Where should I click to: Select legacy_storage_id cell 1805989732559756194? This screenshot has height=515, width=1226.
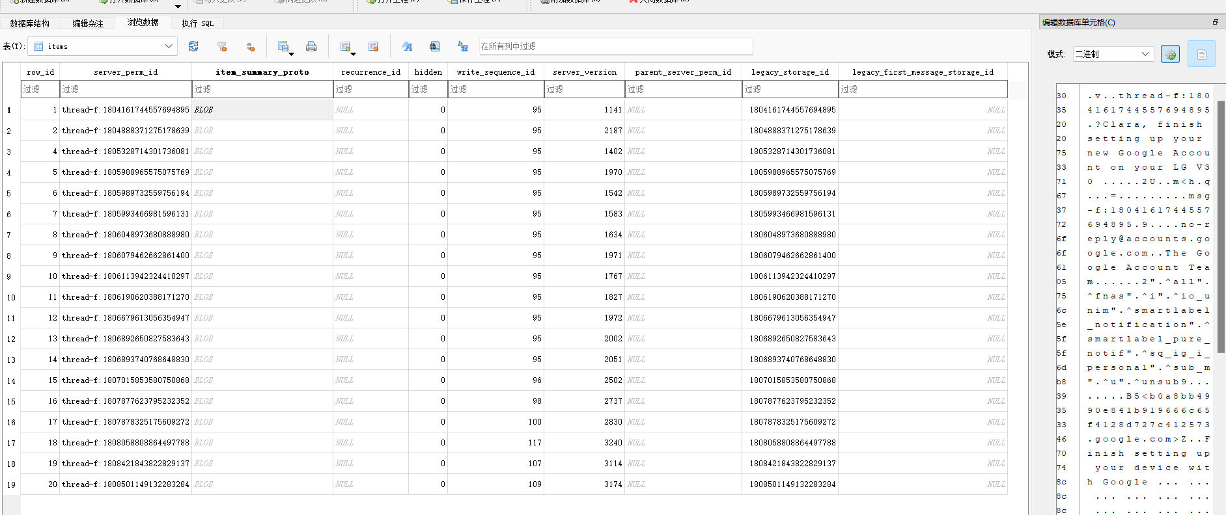pyautogui.click(x=790, y=193)
